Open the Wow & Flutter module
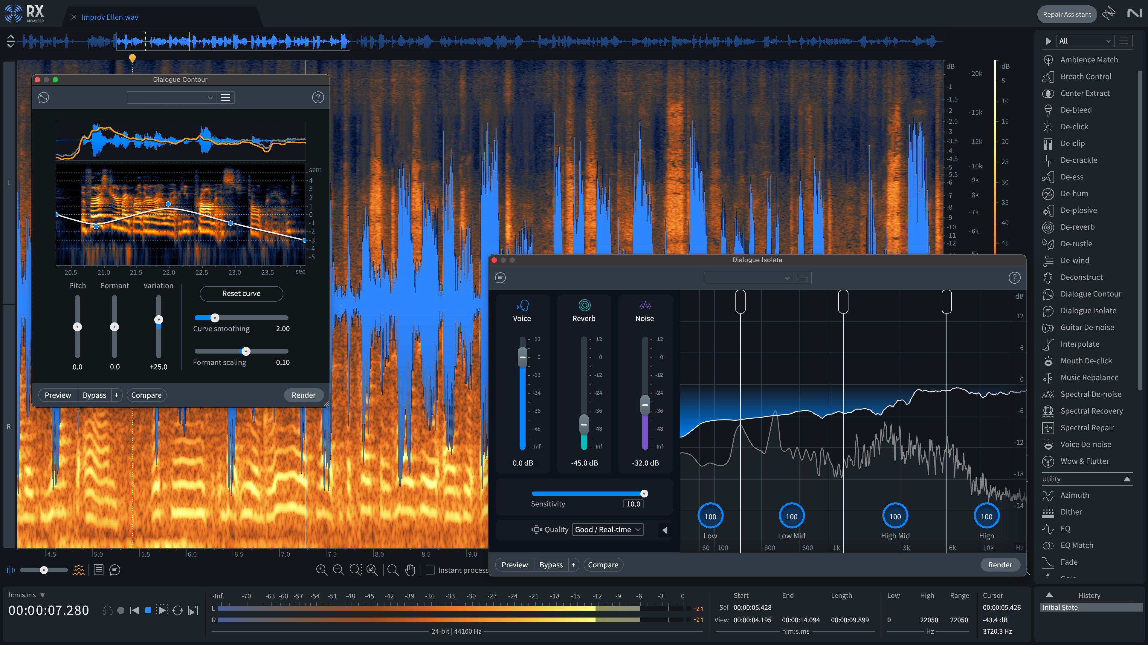This screenshot has height=645, width=1148. click(x=1082, y=461)
